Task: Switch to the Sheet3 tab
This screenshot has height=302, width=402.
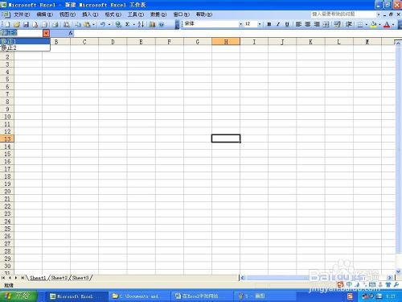Action: click(80, 278)
